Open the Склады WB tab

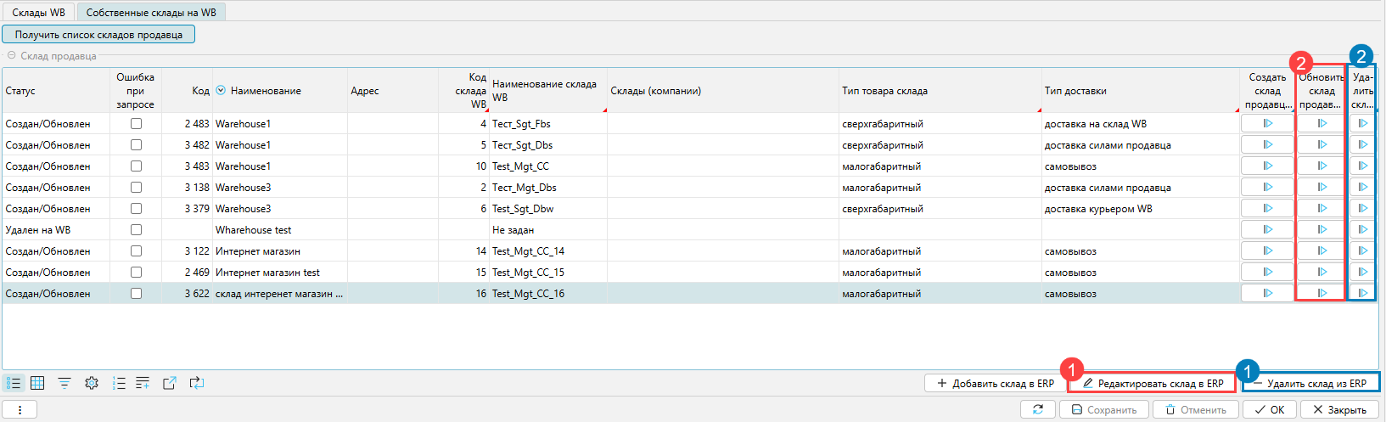[x=38, y=13]
